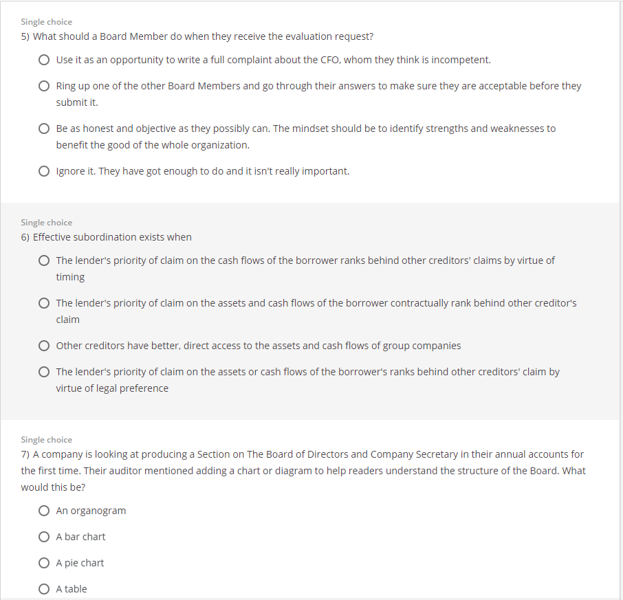Pick "Other creditors have better, direct access" option

click(44, 346)
